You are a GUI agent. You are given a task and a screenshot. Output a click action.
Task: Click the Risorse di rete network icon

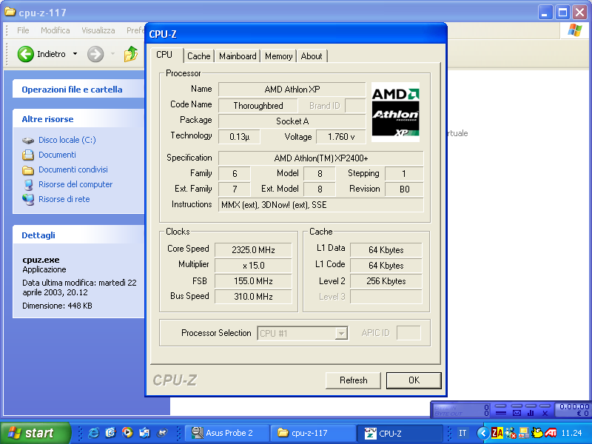28,199
